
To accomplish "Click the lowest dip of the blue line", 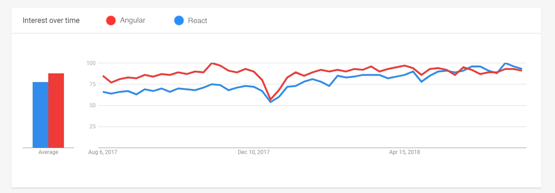I will [270, 102].
